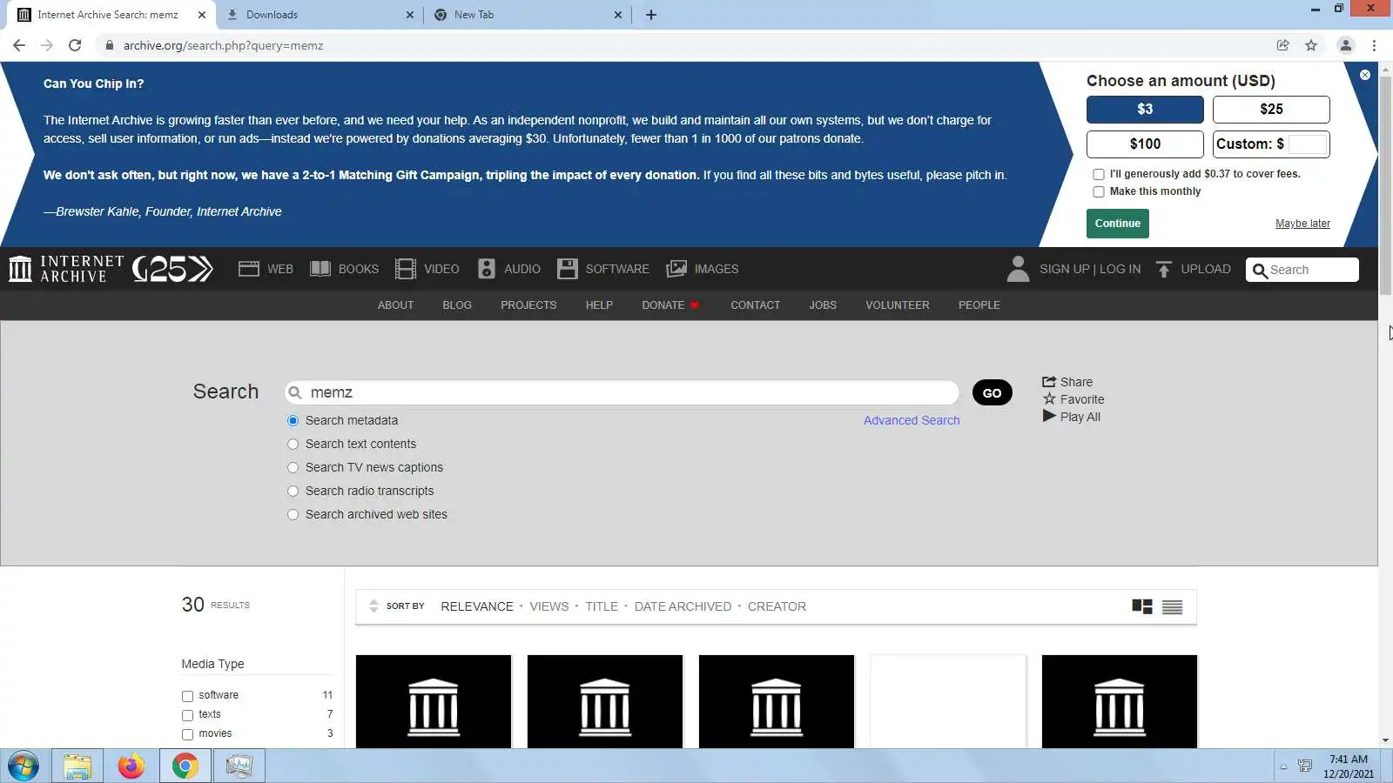
Task: Show hidden system tray icons
Action: coord(1282,766)
